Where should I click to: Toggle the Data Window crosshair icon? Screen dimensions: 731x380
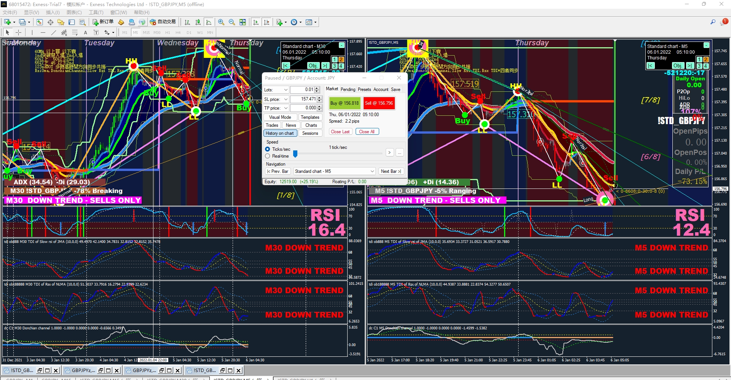coord(50,22)
